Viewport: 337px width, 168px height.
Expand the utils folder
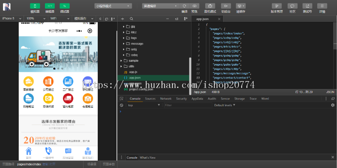point(121,66)
